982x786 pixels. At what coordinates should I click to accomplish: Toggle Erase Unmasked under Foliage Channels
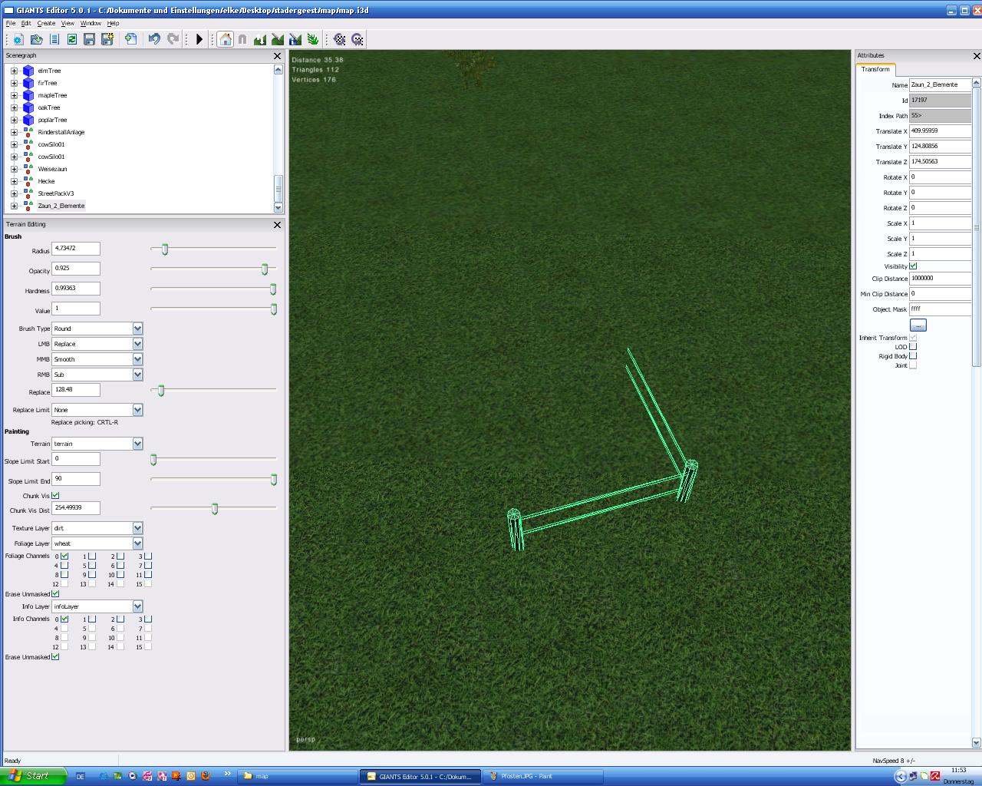pyautogui.click(x=55, y=594)
